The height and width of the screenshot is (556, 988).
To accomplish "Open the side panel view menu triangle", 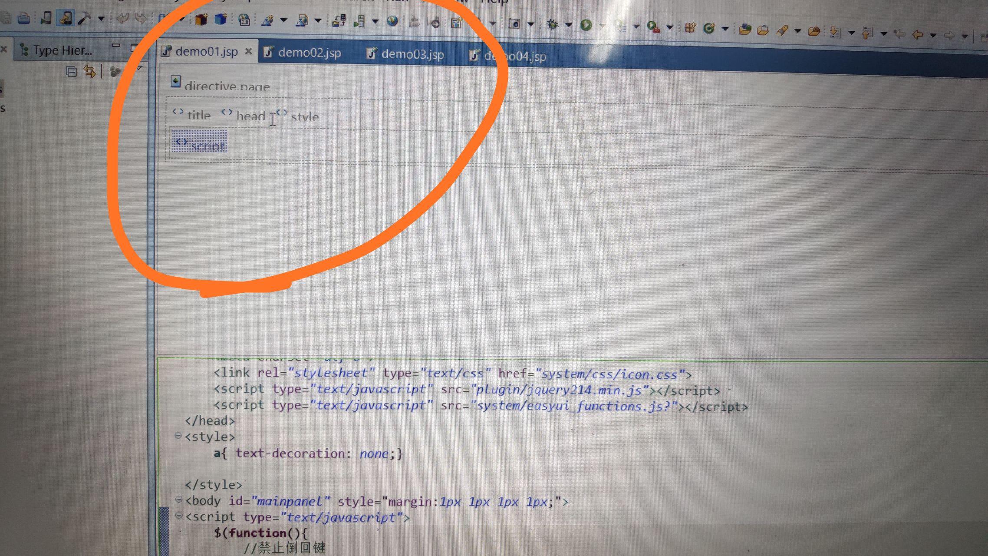I will coord(139,68).
